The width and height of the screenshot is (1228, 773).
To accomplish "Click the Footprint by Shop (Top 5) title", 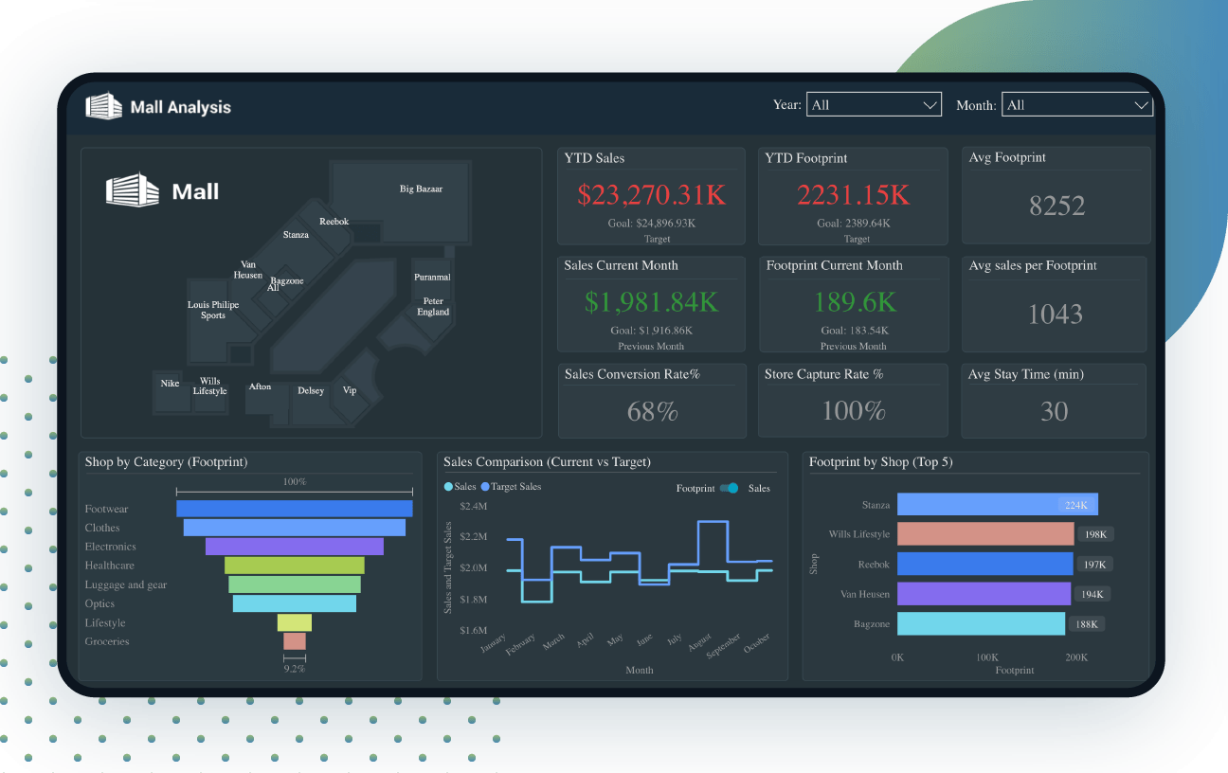I will [880, 462].
